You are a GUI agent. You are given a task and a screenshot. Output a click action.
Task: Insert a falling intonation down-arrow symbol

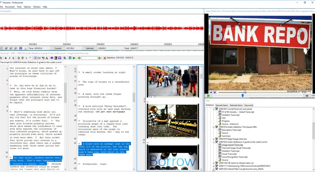(x=22, y=58)
